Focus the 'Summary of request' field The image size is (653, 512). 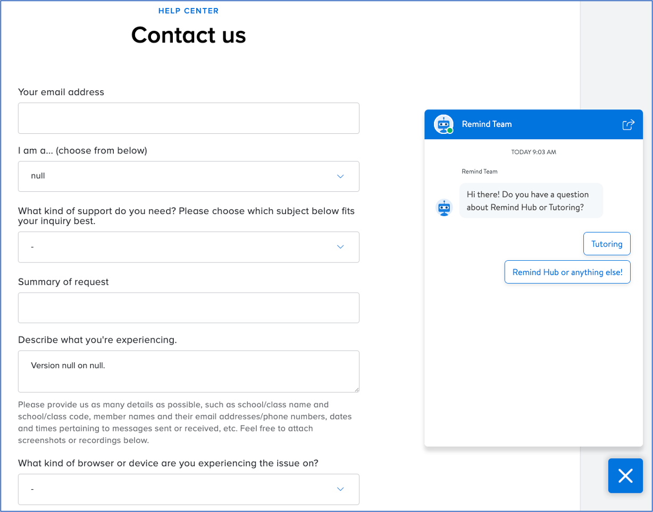[x=188, y=308]
